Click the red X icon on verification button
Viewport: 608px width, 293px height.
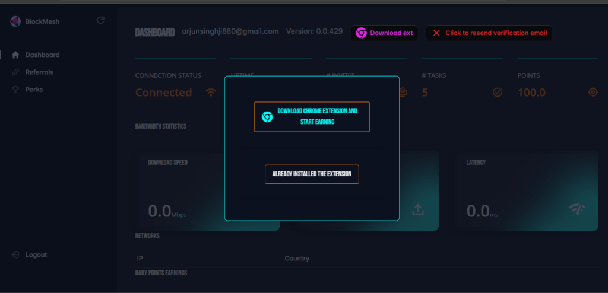436,33
